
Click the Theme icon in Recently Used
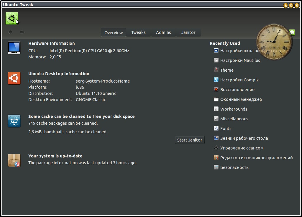pos(216,70)
